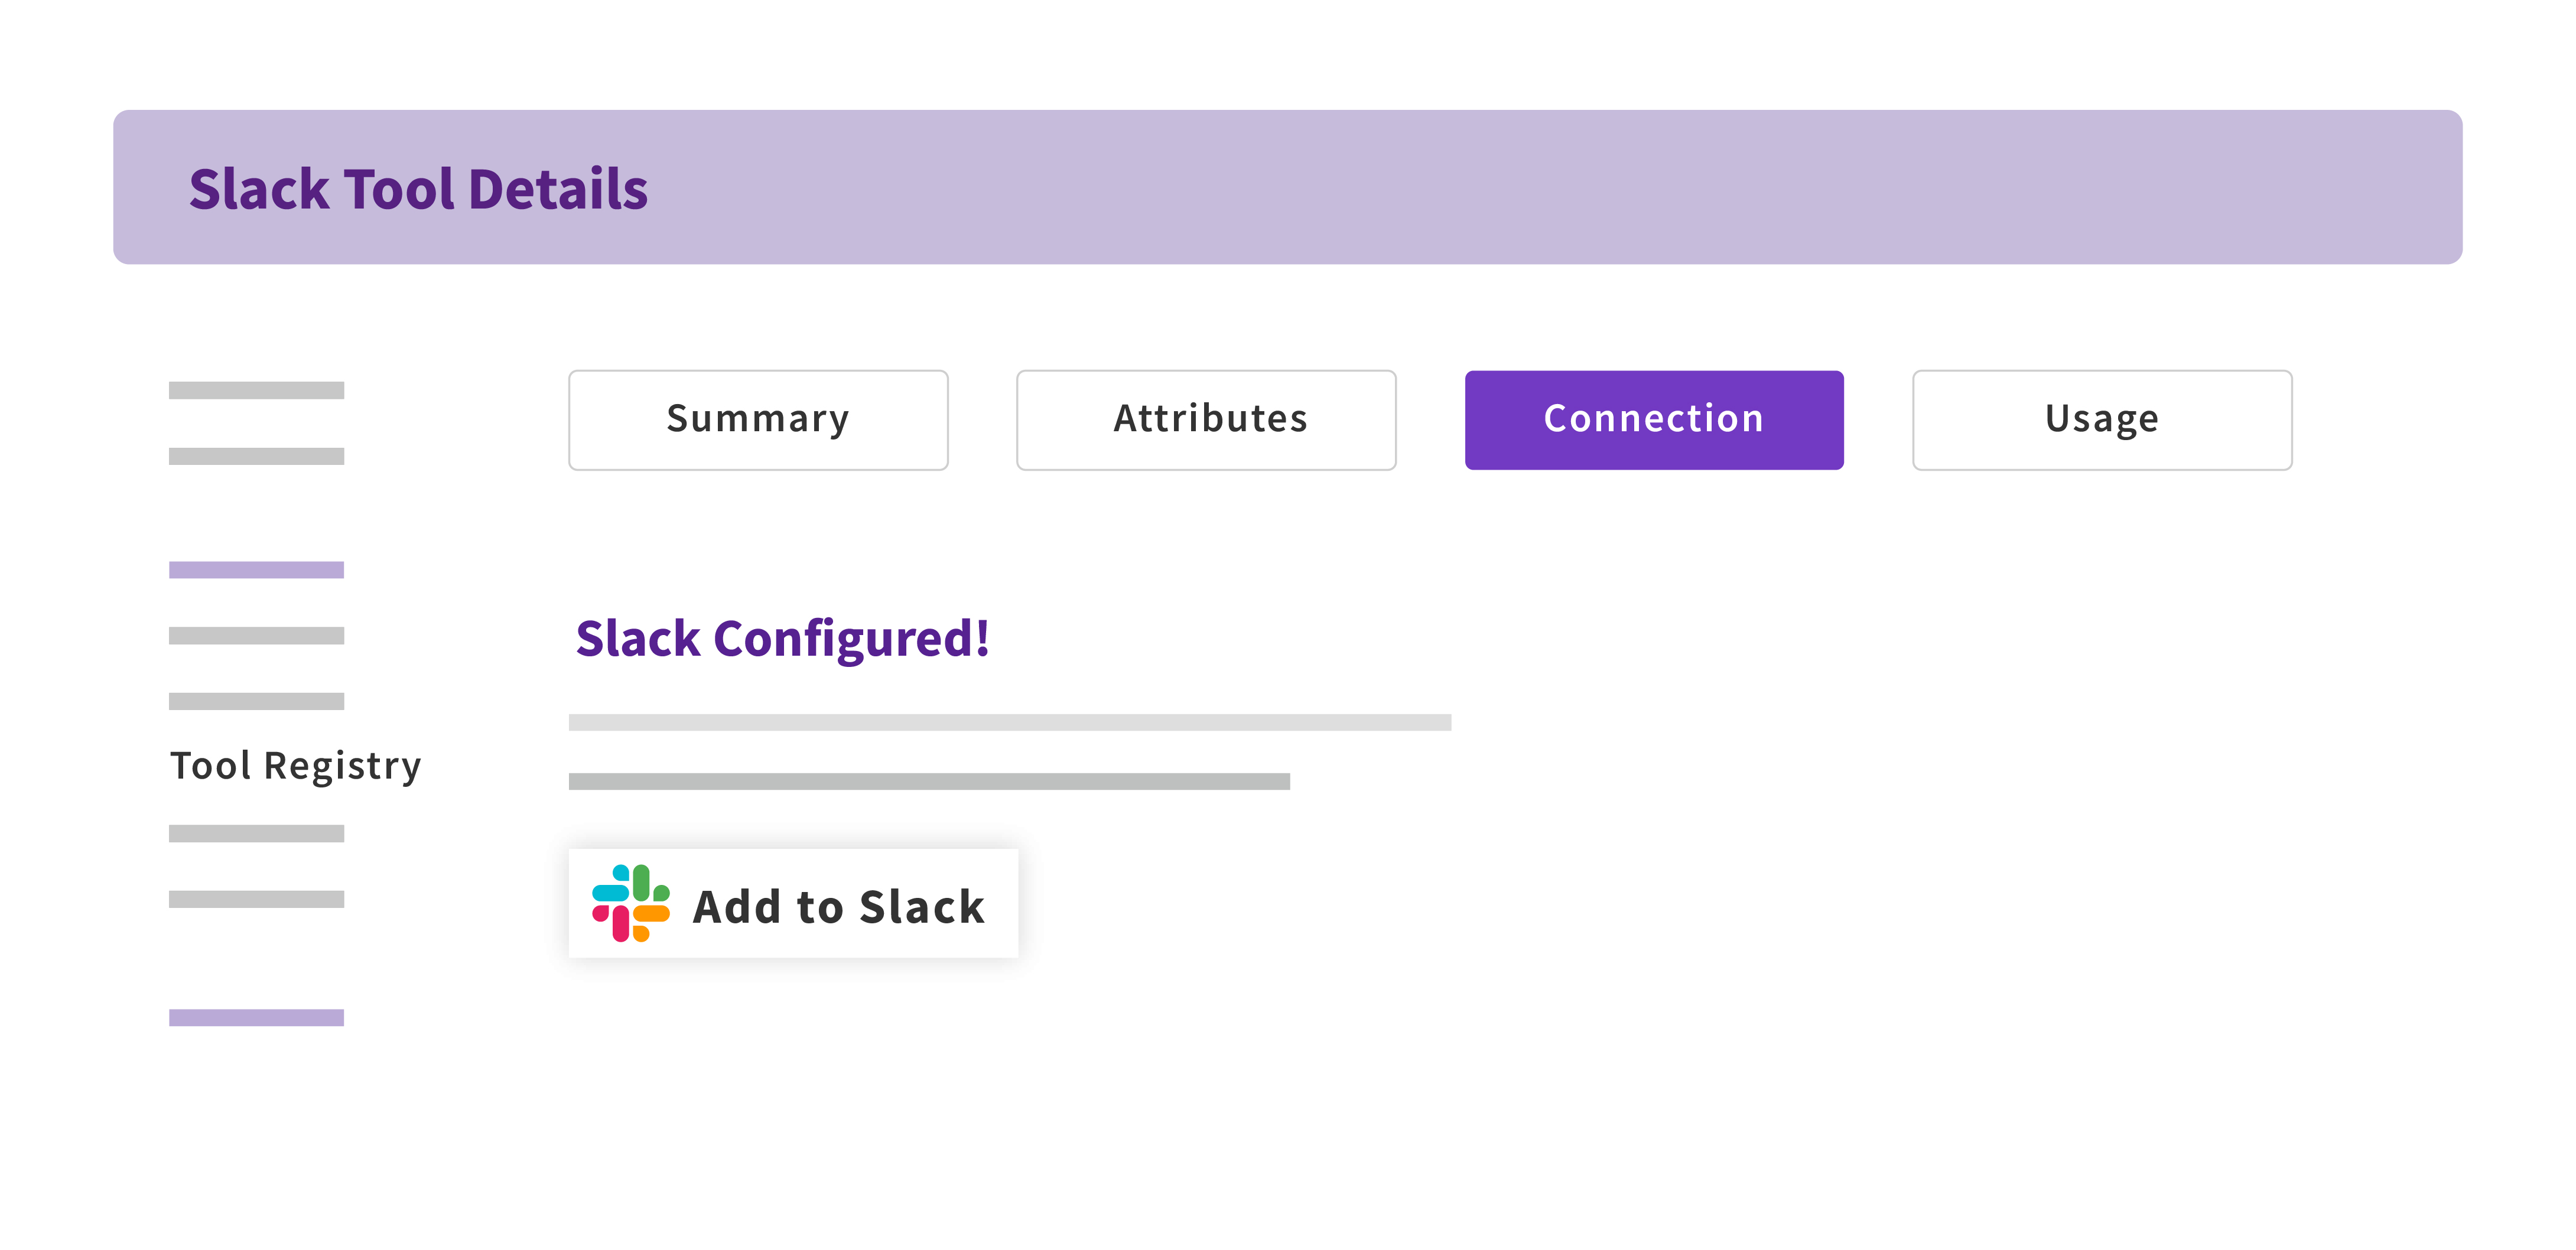Select the second gray sidebar item from top
This screenshot has width=2576, height=1250.
click(256, 456)
